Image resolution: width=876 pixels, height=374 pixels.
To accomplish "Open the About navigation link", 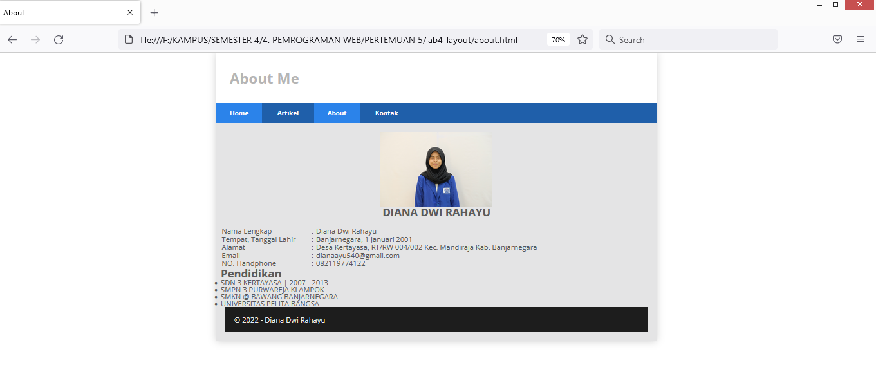I will click(337, 113).
